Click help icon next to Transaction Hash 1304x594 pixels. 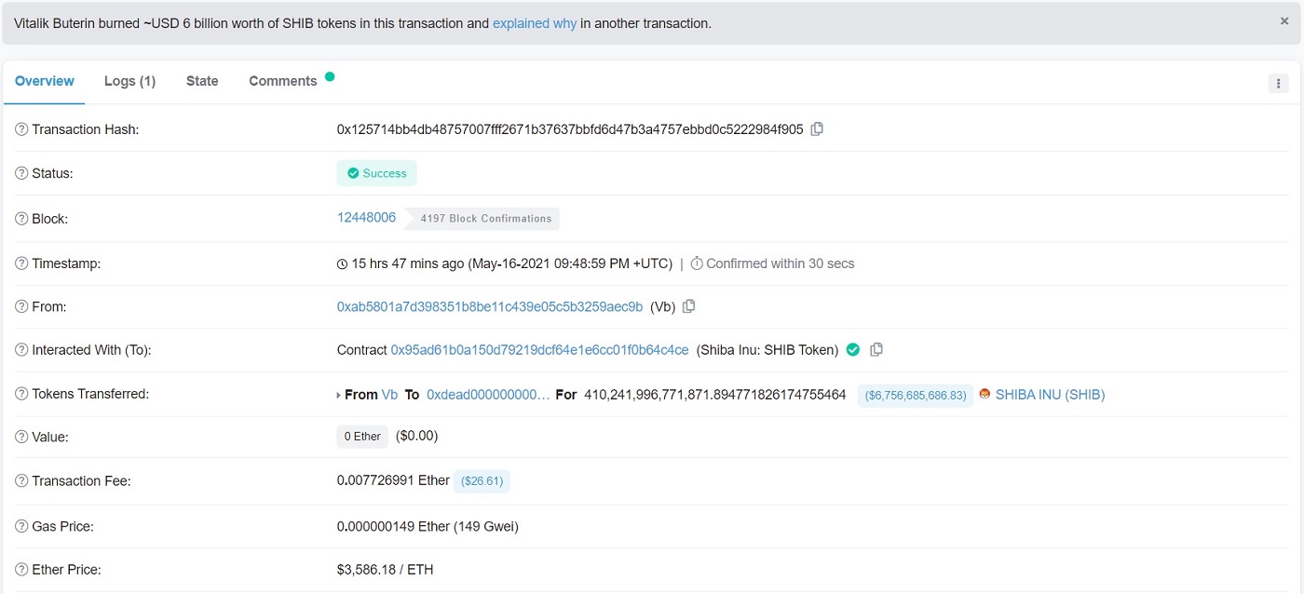coord(21,129)
